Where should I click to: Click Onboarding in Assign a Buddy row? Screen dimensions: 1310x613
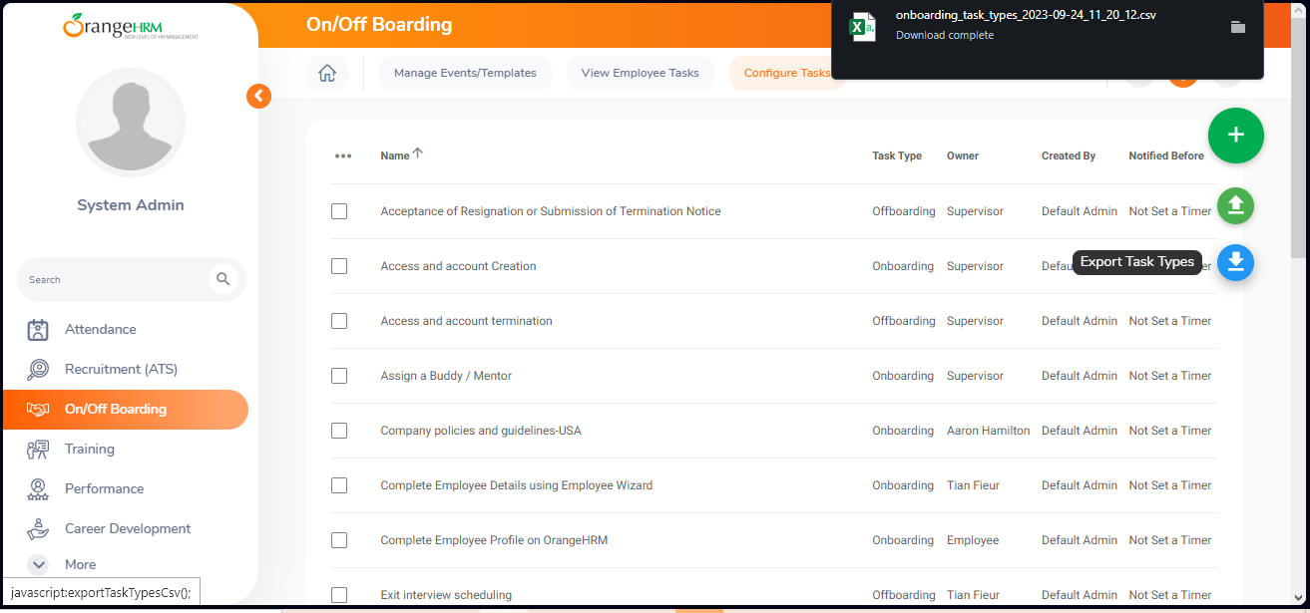(903, 376)
